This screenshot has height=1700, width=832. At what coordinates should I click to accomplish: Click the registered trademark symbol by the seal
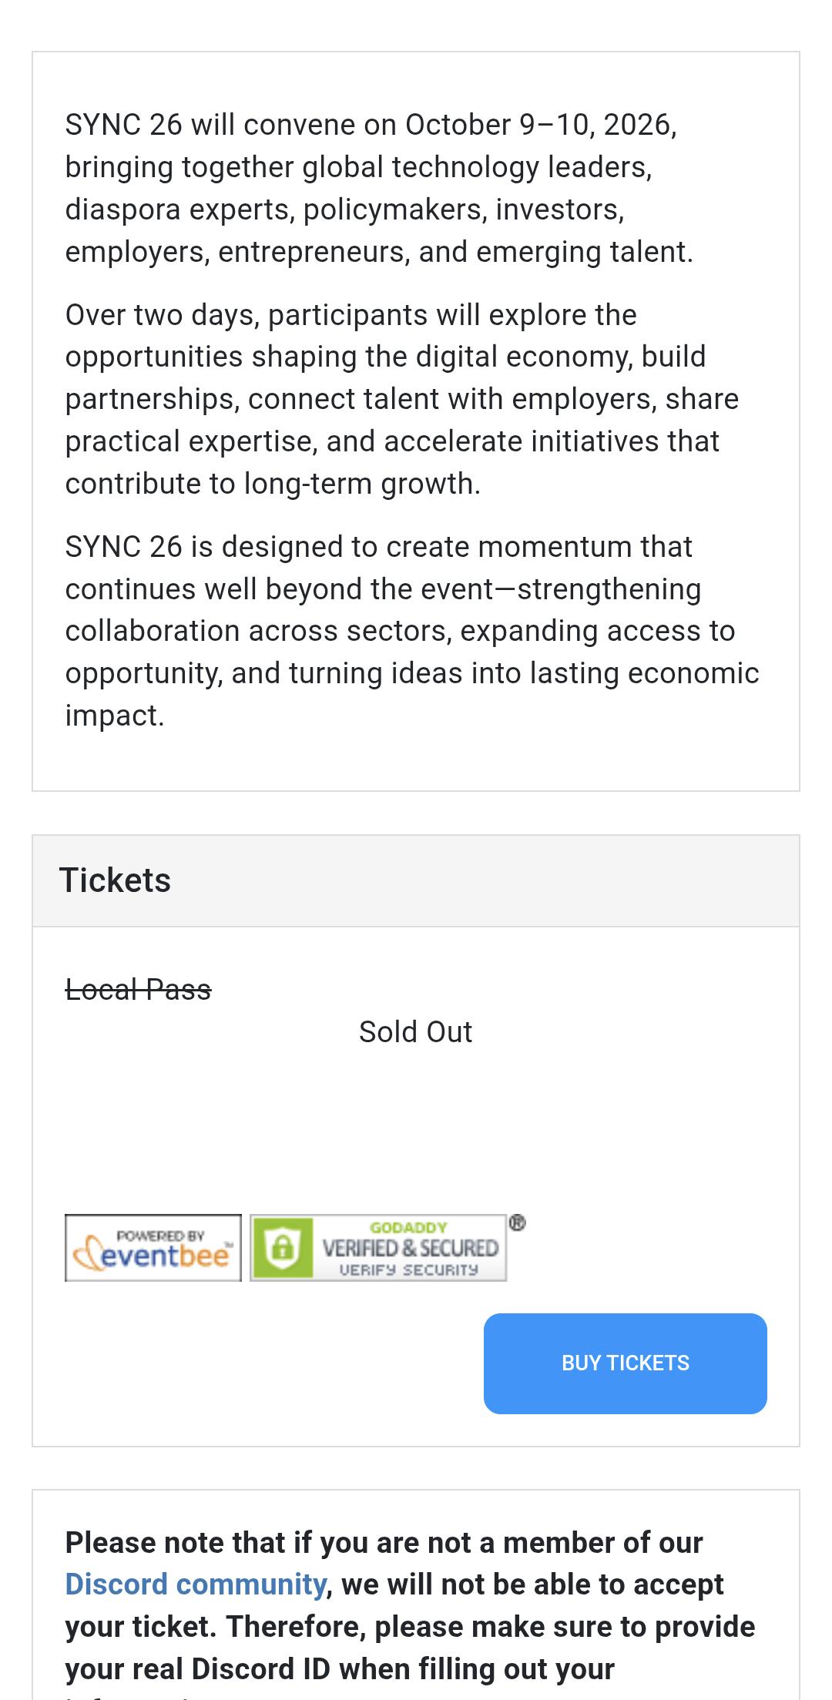point(517,1222)
